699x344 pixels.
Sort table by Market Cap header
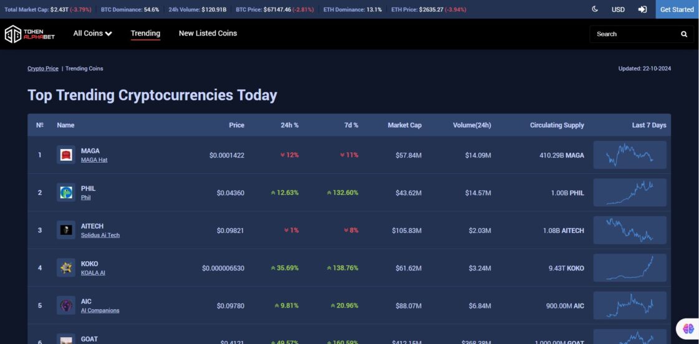404,125
